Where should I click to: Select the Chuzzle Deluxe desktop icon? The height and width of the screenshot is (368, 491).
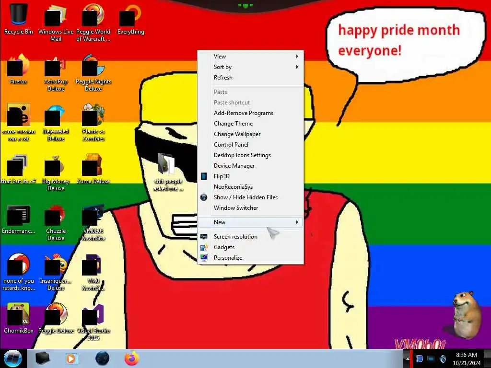(x=56, y=222)
